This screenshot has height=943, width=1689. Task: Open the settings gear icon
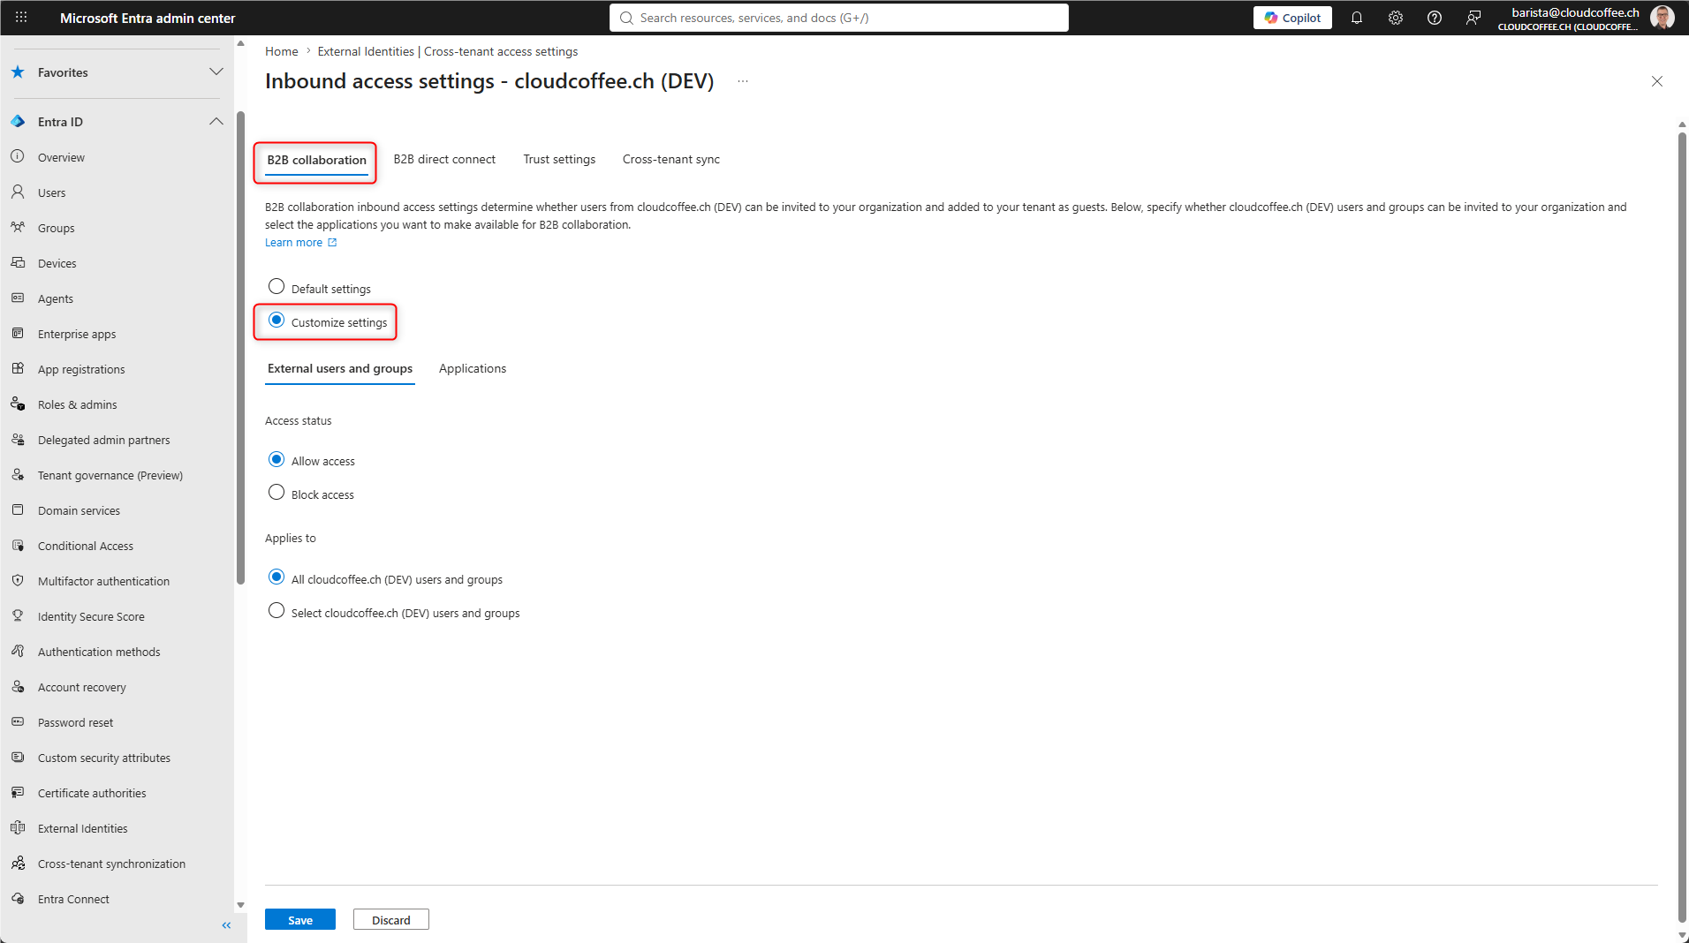1396,18
